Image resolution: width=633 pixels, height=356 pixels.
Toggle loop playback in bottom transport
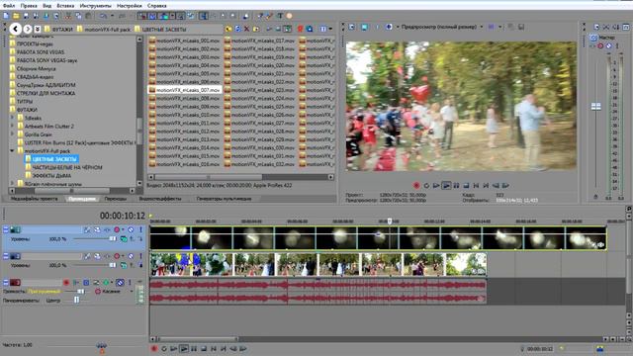(164, 348)
